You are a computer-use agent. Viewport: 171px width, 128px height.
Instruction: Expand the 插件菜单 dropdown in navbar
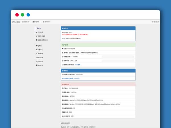47,22
